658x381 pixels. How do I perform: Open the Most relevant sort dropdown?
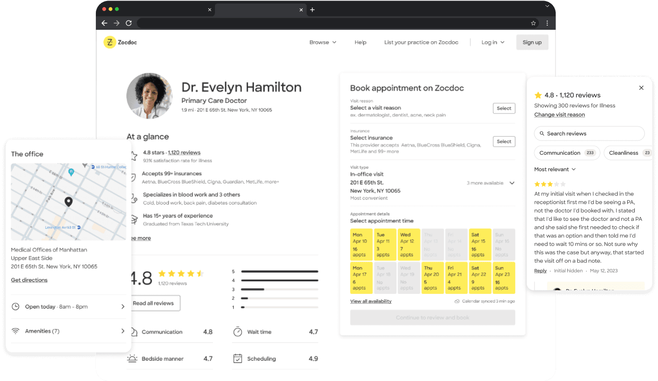coord(555,169)
